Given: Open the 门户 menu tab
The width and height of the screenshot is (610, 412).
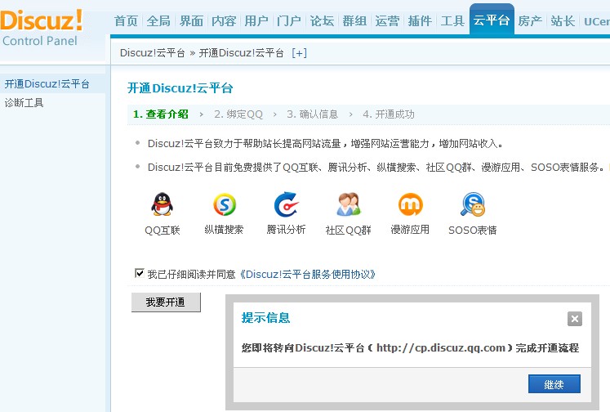Looking at the screenshot, I should (289, 20).
